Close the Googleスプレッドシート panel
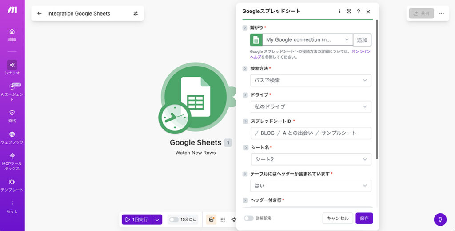The width and height of the screenshot is (455, 231). (368, 12)
